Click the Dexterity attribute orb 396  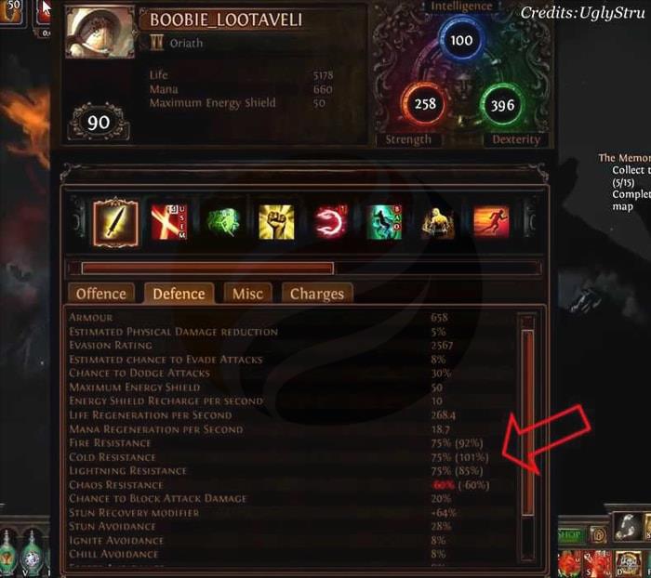[x=502, y=105]
